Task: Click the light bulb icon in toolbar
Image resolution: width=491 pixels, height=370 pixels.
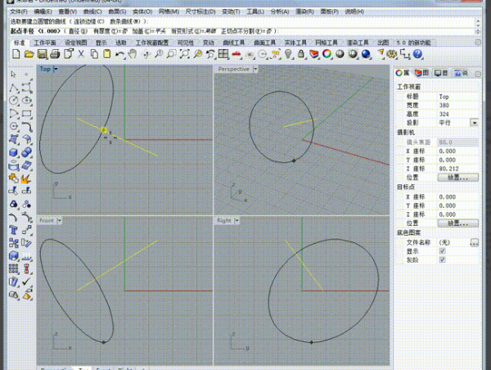Action: (288, 53)
